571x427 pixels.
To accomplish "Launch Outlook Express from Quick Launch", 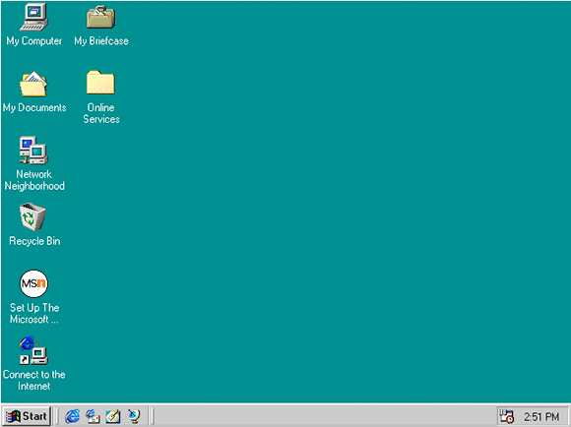I will (x=93, y=416).
